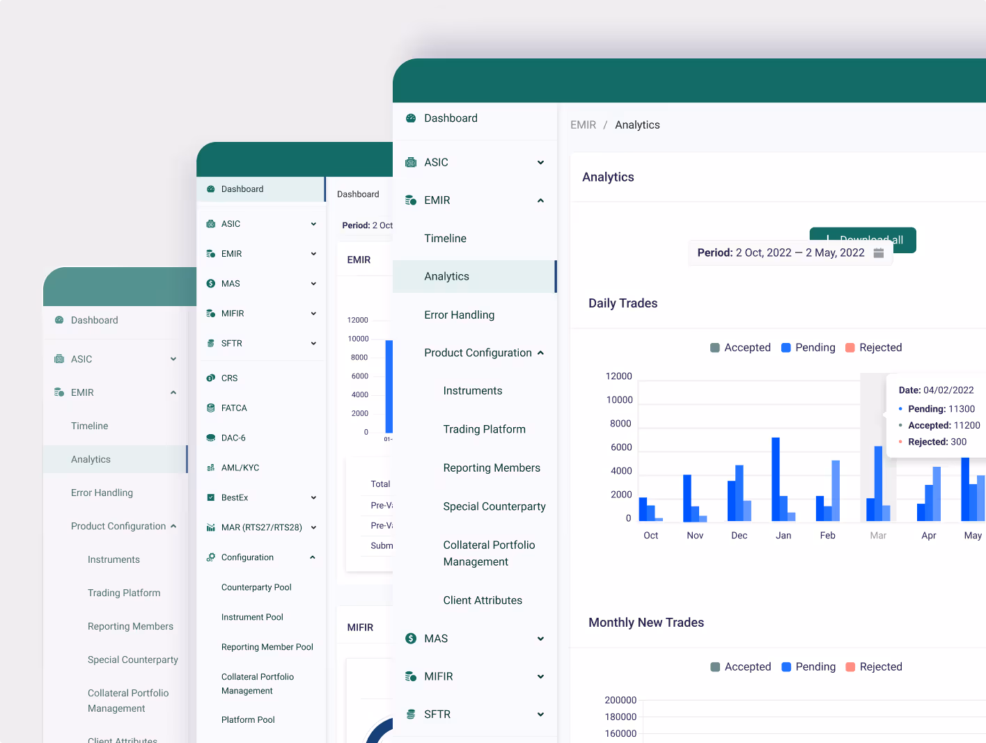The image size is (986, 743).
Task: Click the MAS dollar icon in front window
Action: click(411, 639)
